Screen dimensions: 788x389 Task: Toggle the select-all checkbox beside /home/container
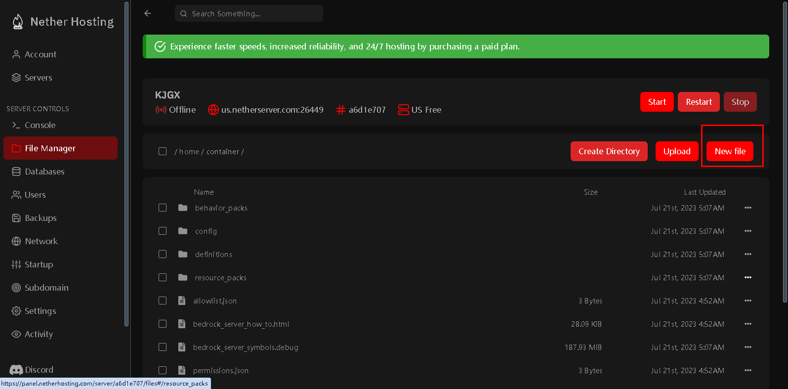click(163, 151)
